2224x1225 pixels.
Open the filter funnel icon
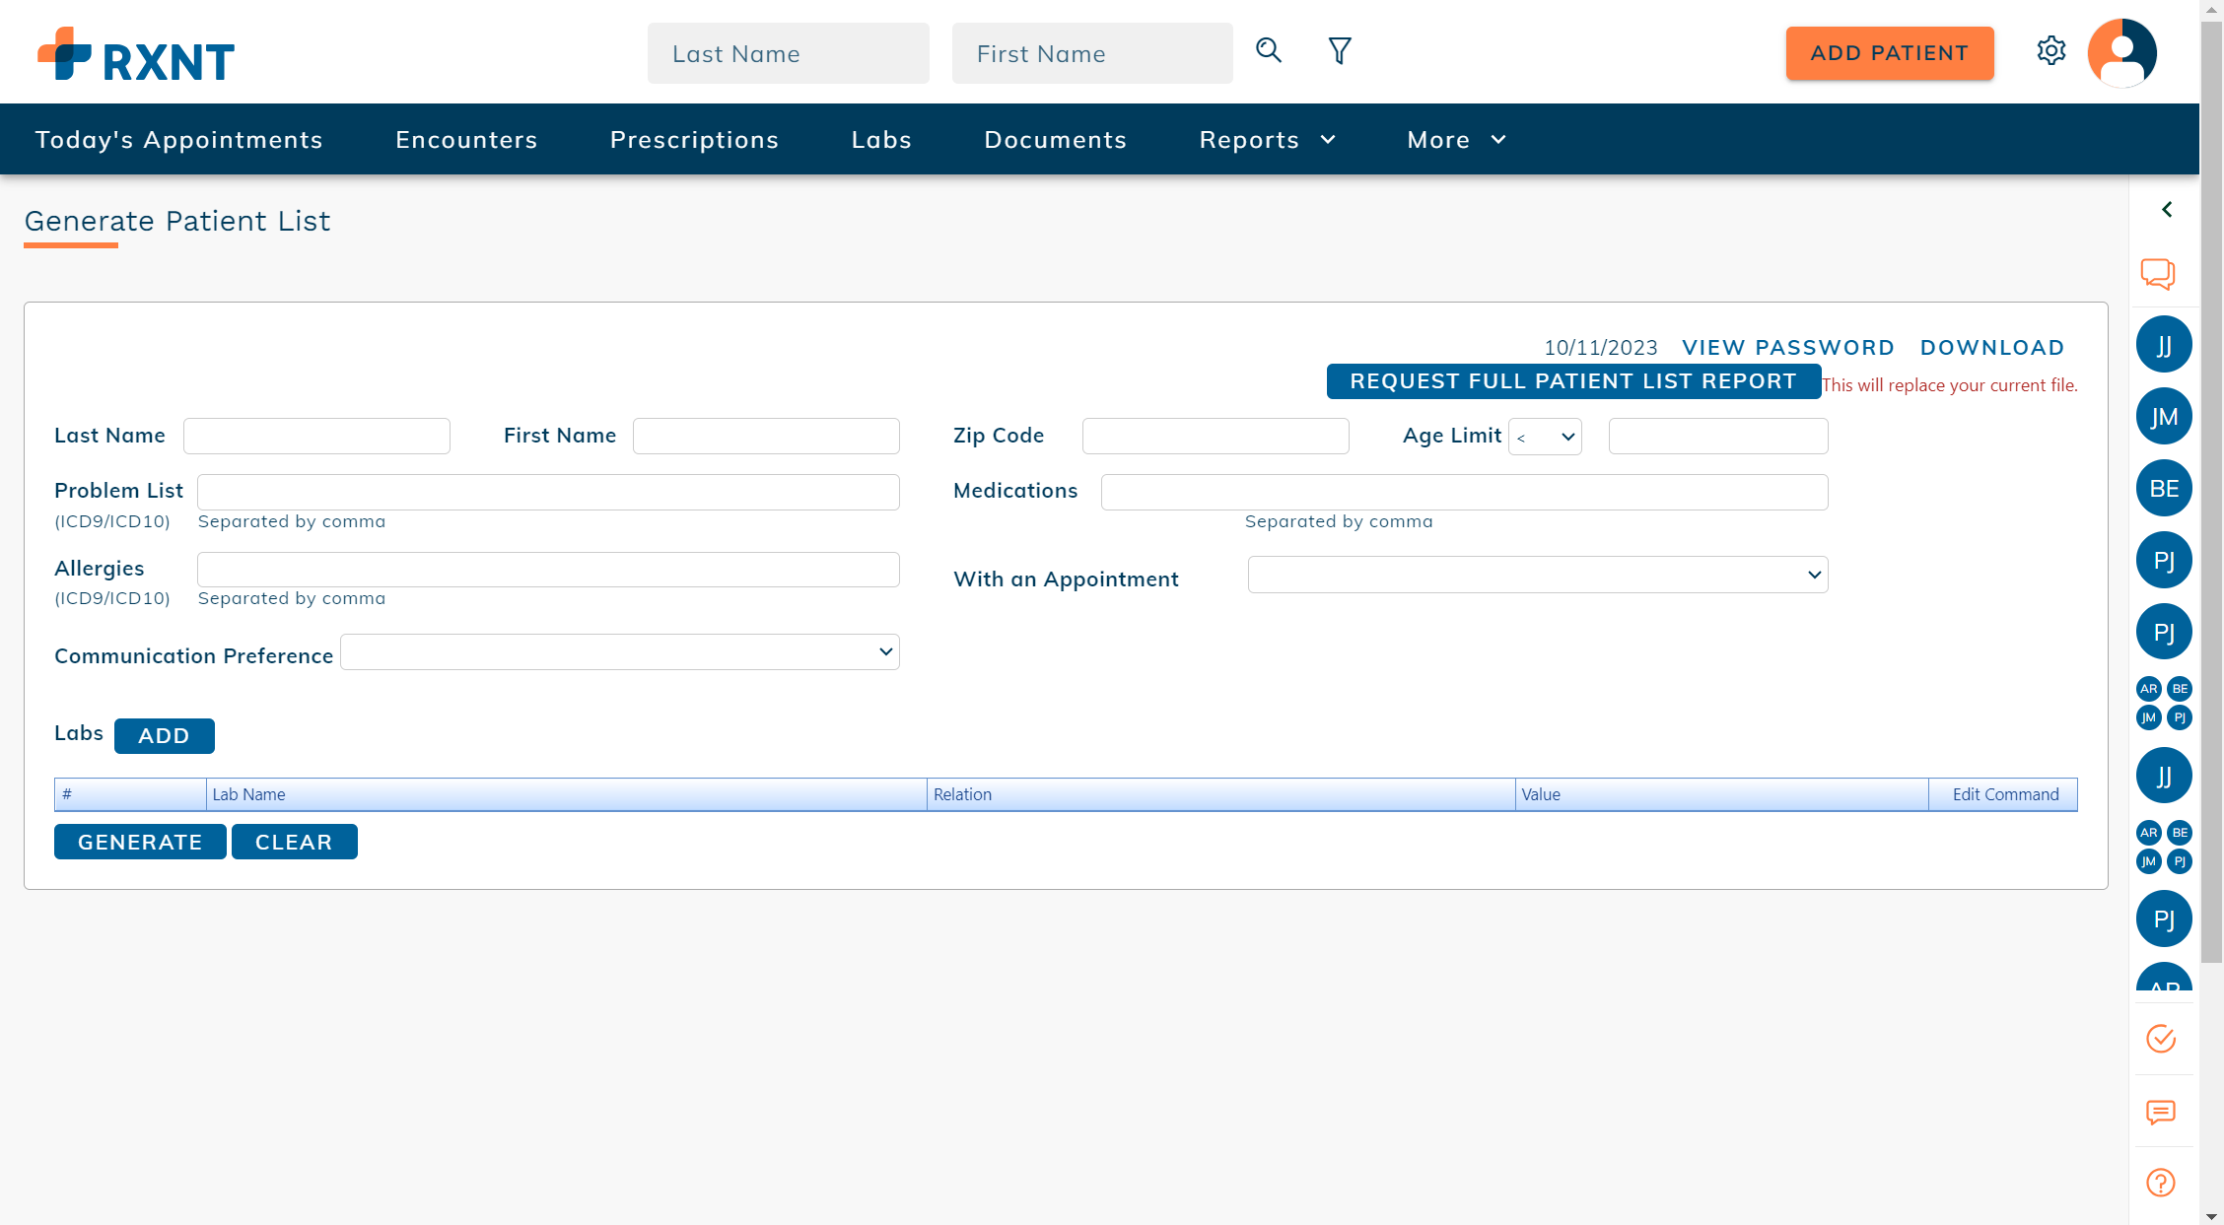click(x=1339, y=50)
